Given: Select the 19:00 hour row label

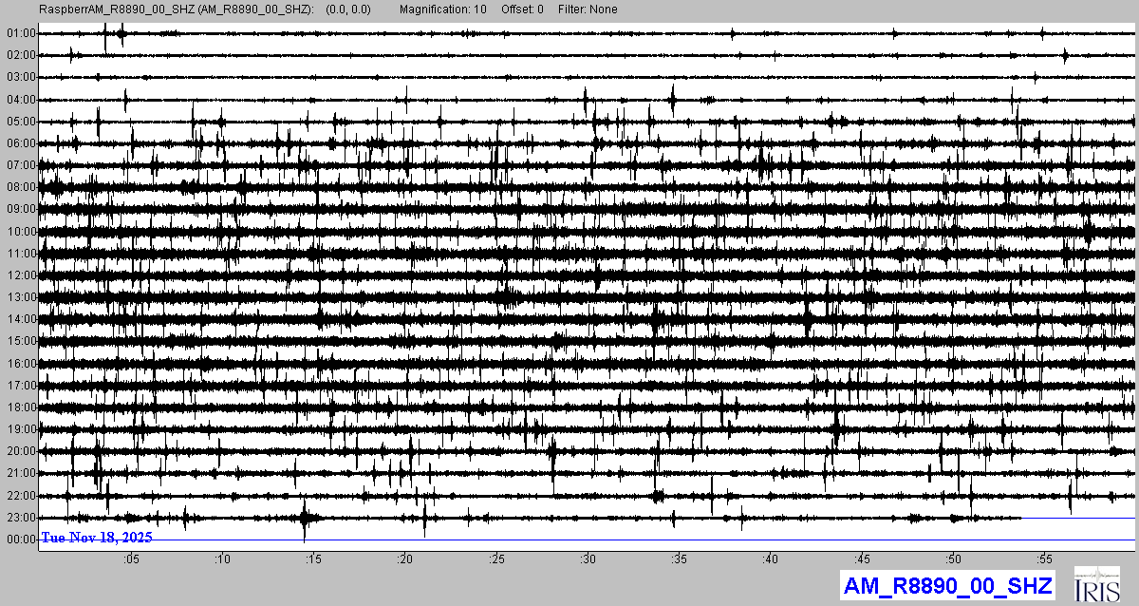Looking at the screenshot, I should pos(20,429).
